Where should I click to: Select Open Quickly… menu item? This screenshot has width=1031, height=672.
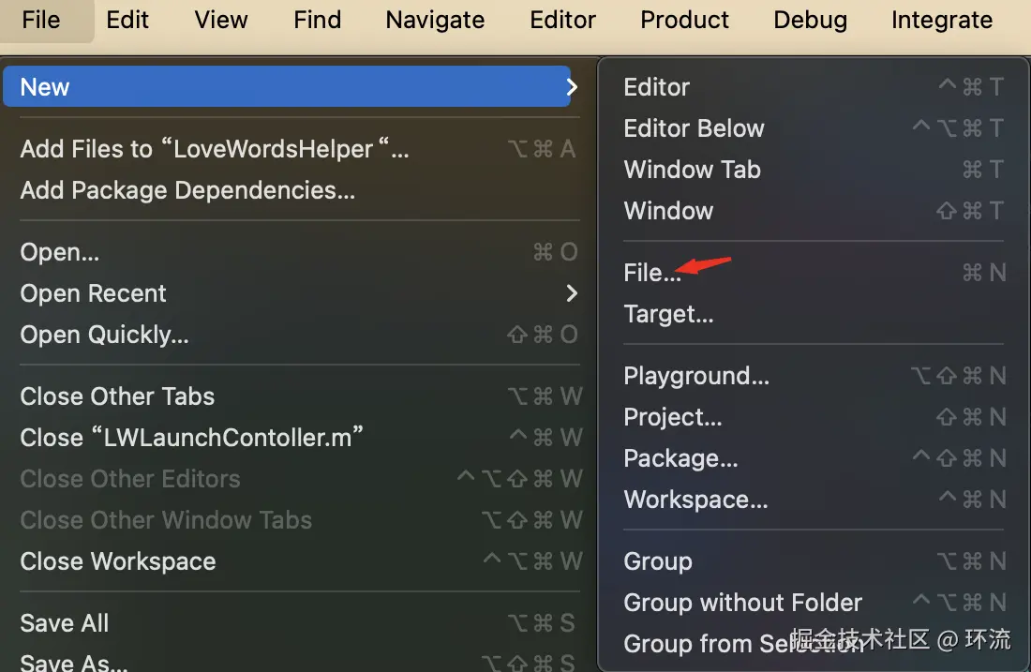tap(105, 335)
